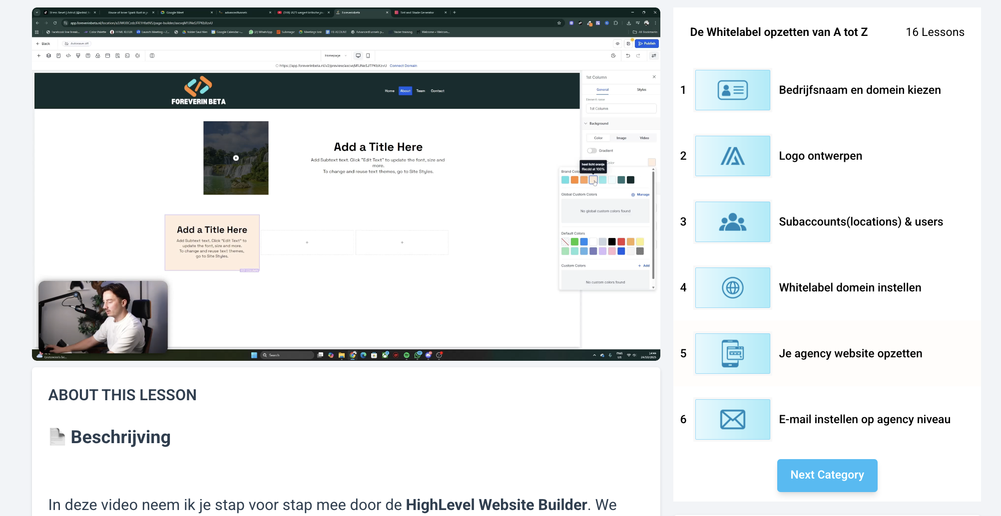Open browser downloads icon
This screenshot has width=1001, height=516.
click(x=629, y=23)
